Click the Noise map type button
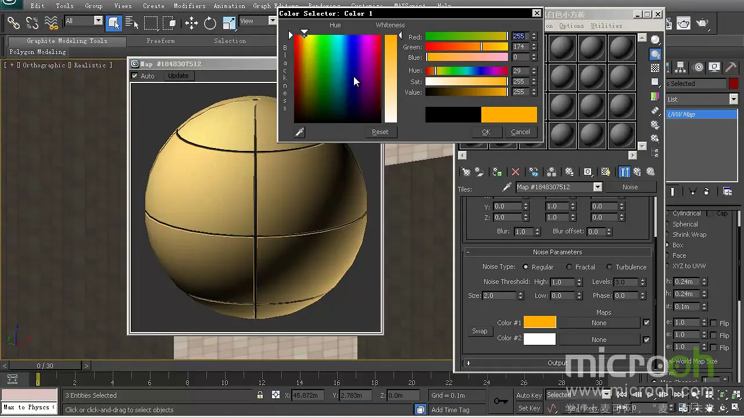Image resolution: width=744 pixels, height=418 pixels. click(x=630, y=187)
